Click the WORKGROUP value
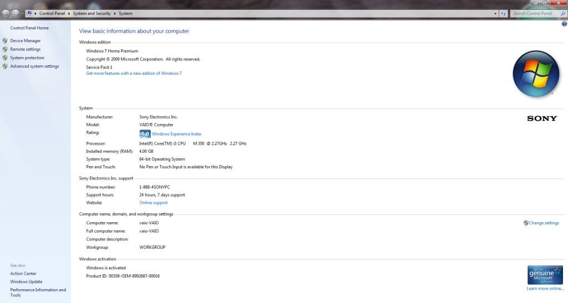Image resolution: width=568 pixels, height=303 pixels. pyautogui.click(x=152, y=247)
